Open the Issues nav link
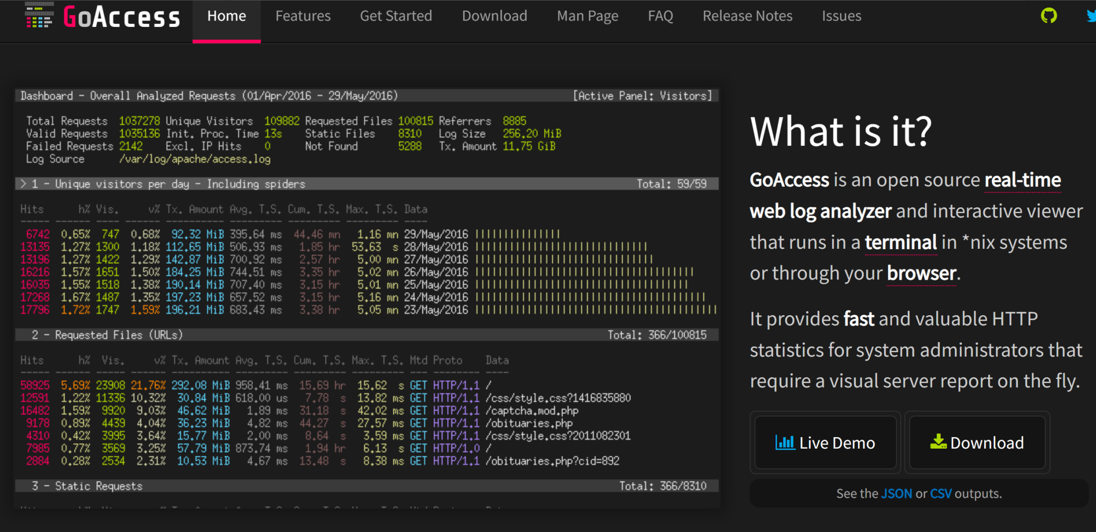Image resolution: width=1096 pixels, height=532 pixels. click(x=841, y=16)
